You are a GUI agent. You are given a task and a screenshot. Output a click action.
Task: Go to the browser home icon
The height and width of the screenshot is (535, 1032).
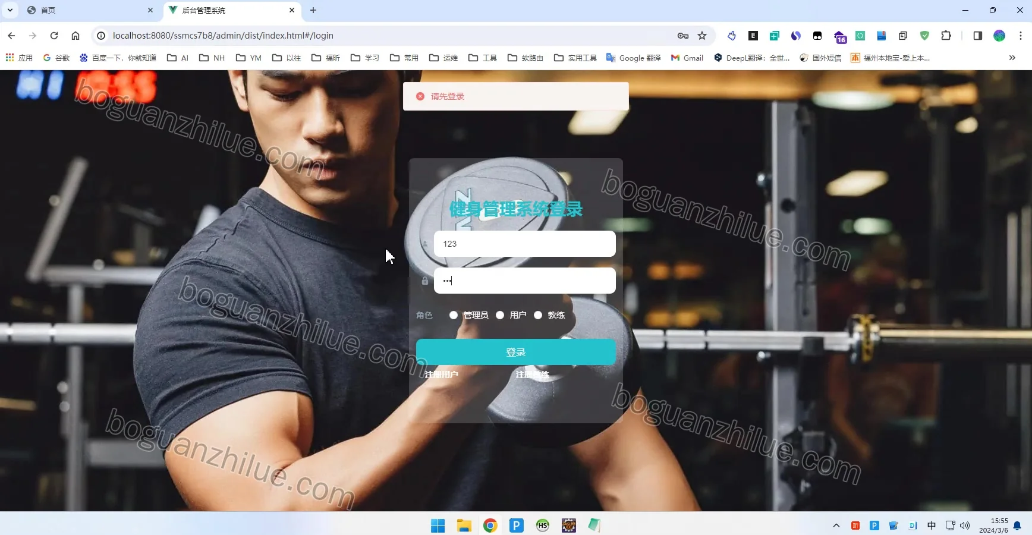tap(75, 36)
